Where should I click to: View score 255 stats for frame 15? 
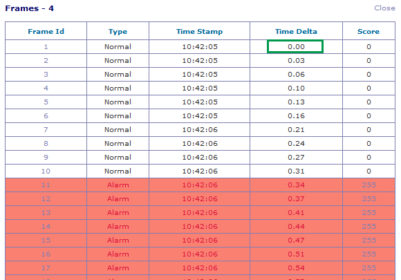369,240
